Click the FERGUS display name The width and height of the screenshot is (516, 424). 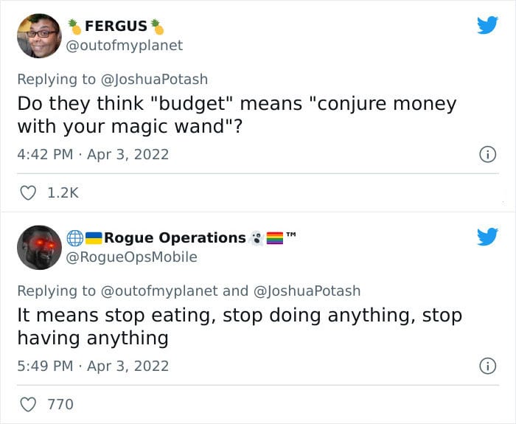coord(116,27)
